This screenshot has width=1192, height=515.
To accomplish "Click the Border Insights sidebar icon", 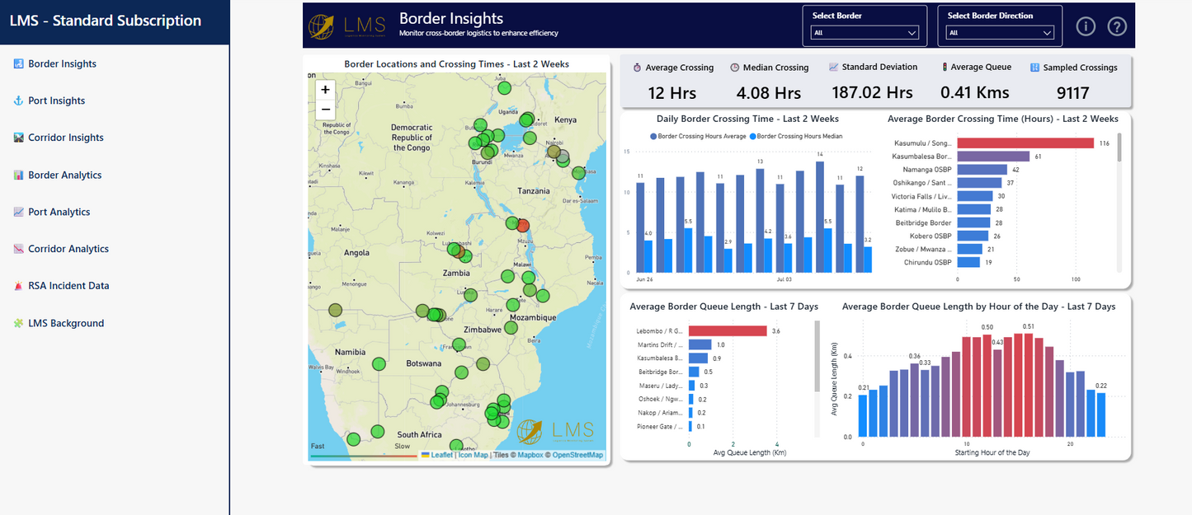I will point(19,63).
